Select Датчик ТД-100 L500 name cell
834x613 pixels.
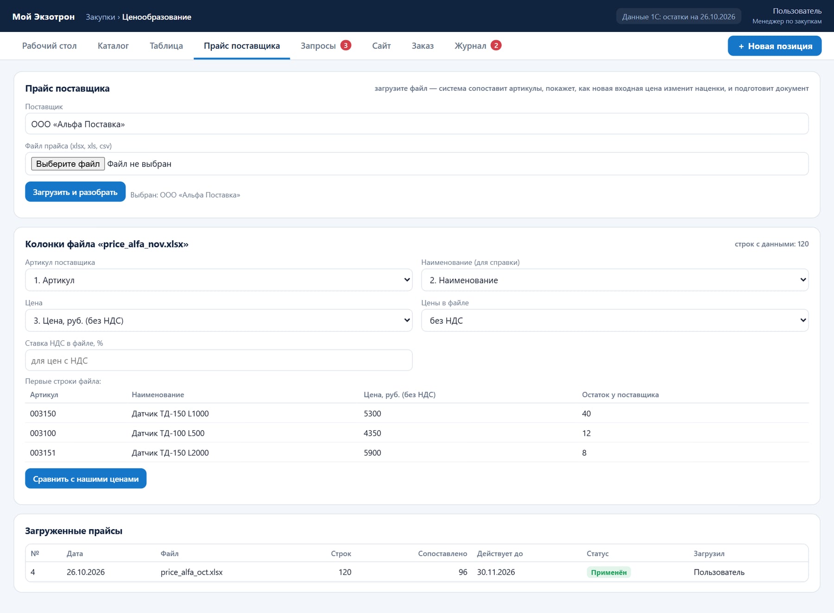168,433
